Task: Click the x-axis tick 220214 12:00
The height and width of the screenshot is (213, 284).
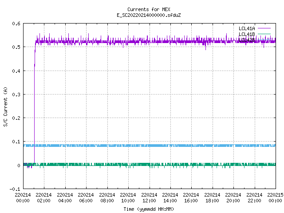Action: pyautogui.click(x=149, y=198)
